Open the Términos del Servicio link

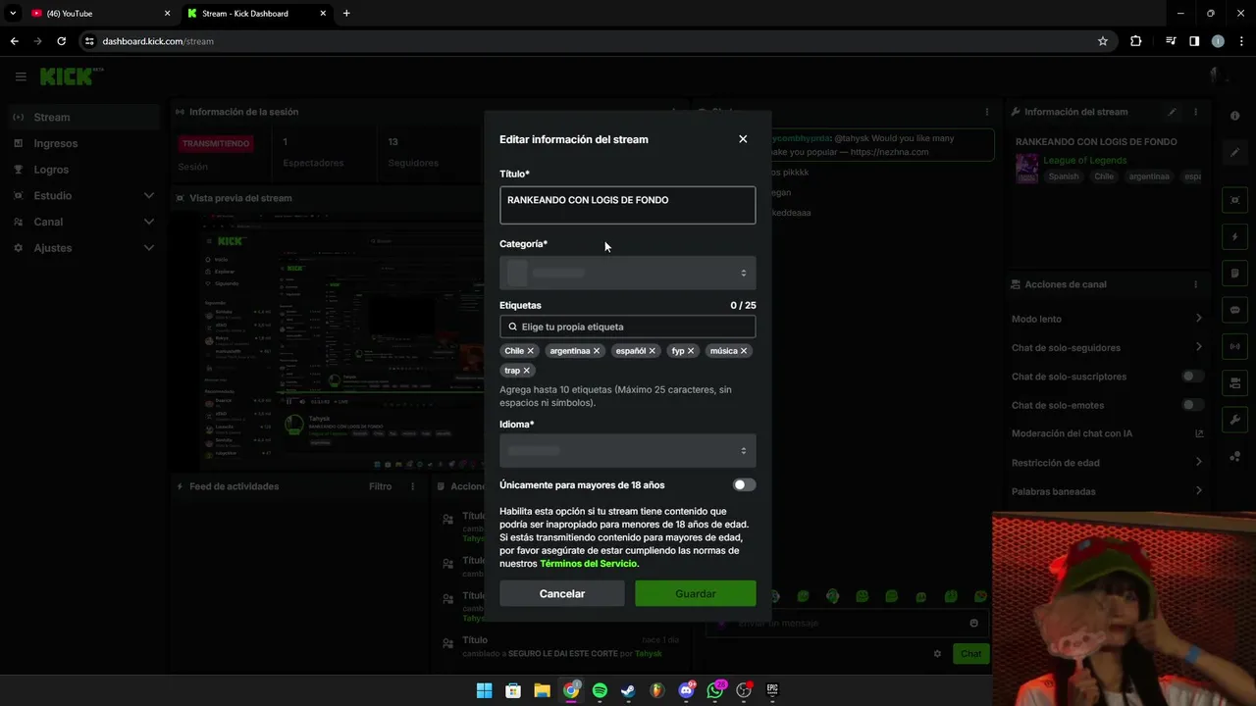[x=589, y=564]
